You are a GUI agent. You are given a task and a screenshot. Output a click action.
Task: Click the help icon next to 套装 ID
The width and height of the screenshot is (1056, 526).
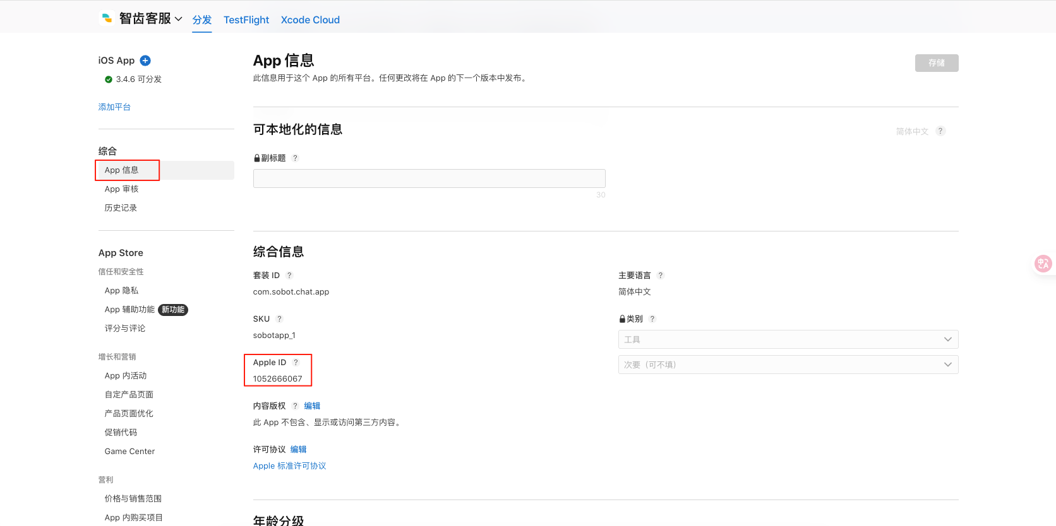tap(289, 276)
